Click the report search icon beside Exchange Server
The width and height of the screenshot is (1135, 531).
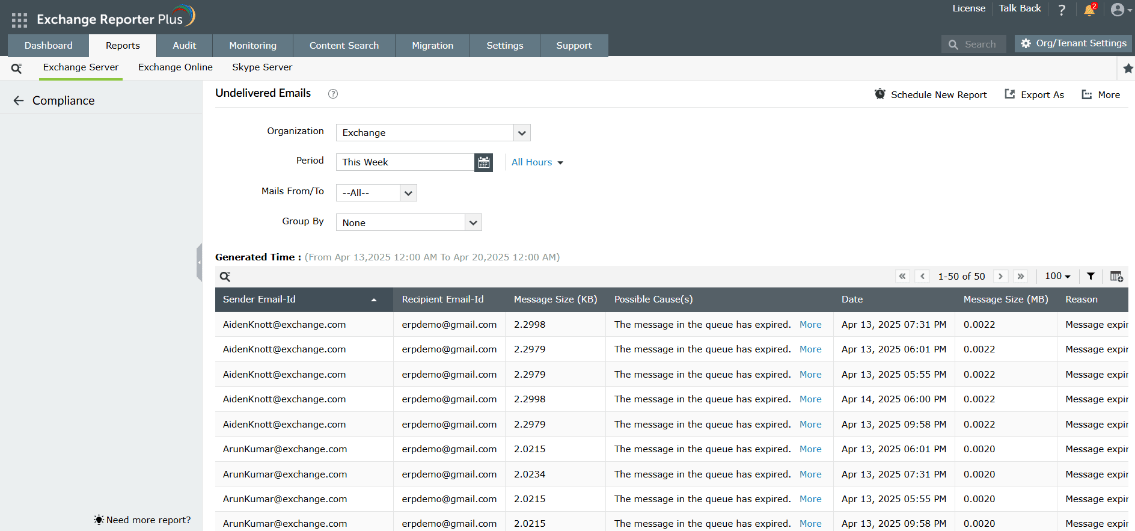(x=17, y=69)
